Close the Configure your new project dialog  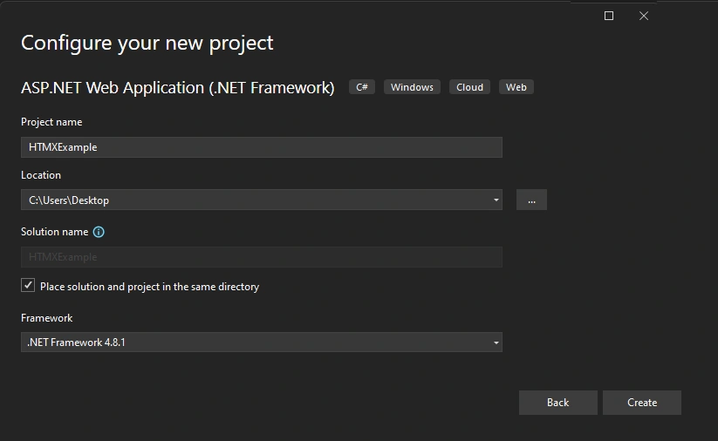pos(643,16)
